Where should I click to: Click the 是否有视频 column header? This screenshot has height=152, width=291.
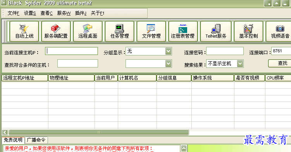click(x=250, y=78)
